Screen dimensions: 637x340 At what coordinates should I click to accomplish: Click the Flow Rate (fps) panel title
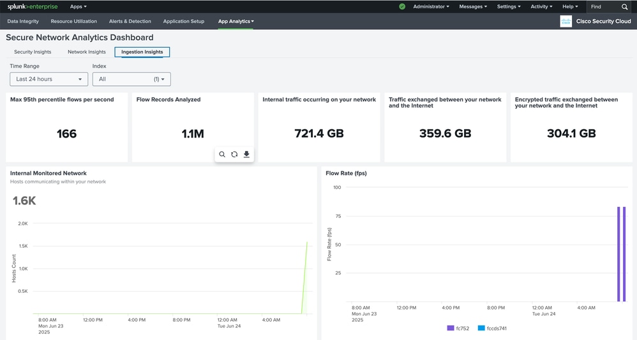click(346, 173)
